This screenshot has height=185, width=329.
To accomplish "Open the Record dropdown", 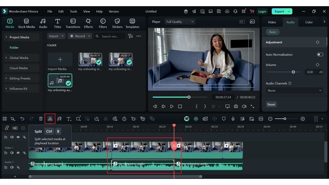I will coord(80,36).
